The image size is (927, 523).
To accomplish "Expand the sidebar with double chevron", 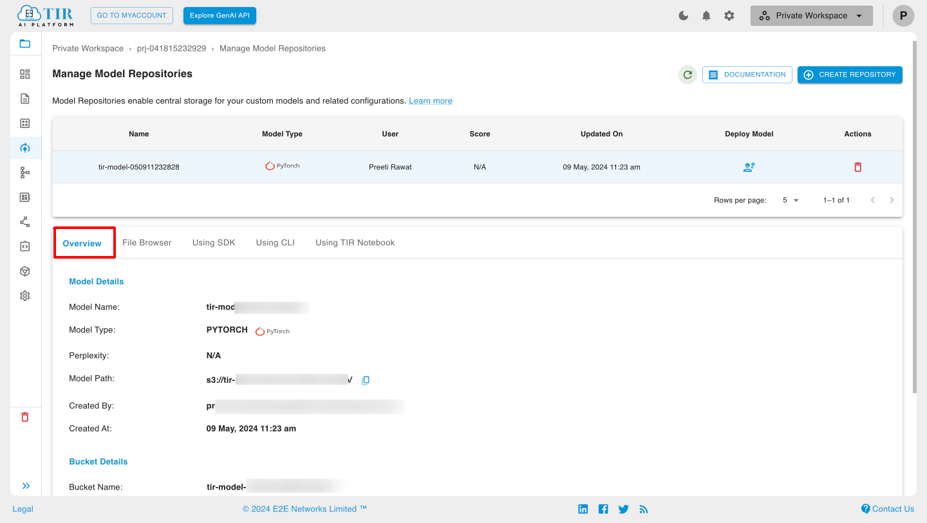I will point(26,486).
